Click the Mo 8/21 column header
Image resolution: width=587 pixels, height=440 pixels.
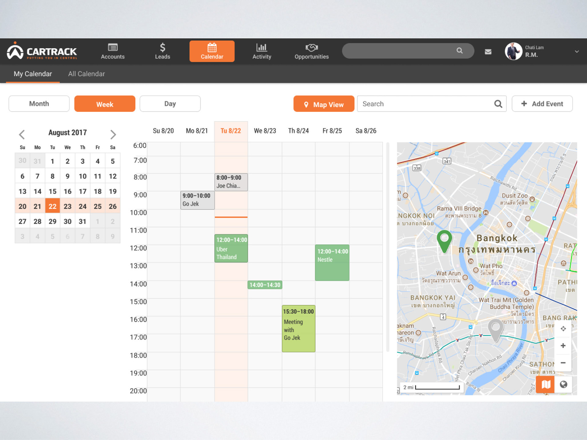[197, 131]
